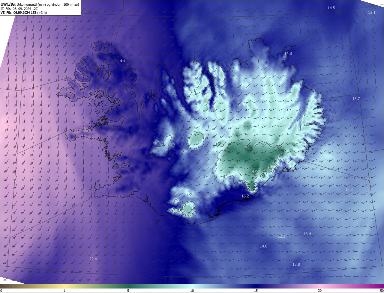This screenshot has width=384, height=293.
Task: Click the 0 tick on the color scale
Action: pyautogui.click(x=1, y=291)
